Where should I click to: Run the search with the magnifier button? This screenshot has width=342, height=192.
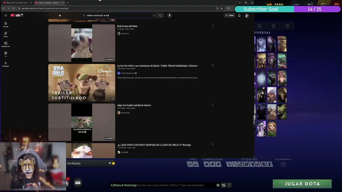click(x=160, y=15)
